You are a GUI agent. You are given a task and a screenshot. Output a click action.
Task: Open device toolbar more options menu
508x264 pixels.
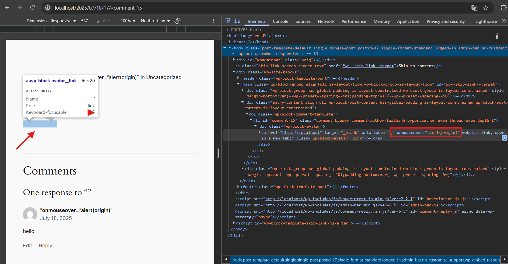(x=213, y=21)
